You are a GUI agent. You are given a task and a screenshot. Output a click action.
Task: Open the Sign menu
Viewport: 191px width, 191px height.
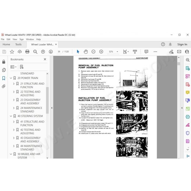[x=22, y=39]
